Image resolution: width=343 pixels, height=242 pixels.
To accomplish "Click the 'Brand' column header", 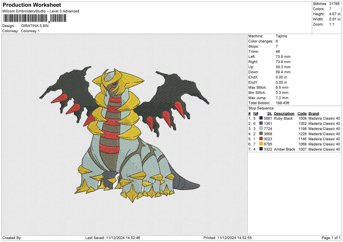I will click(314, 114).
